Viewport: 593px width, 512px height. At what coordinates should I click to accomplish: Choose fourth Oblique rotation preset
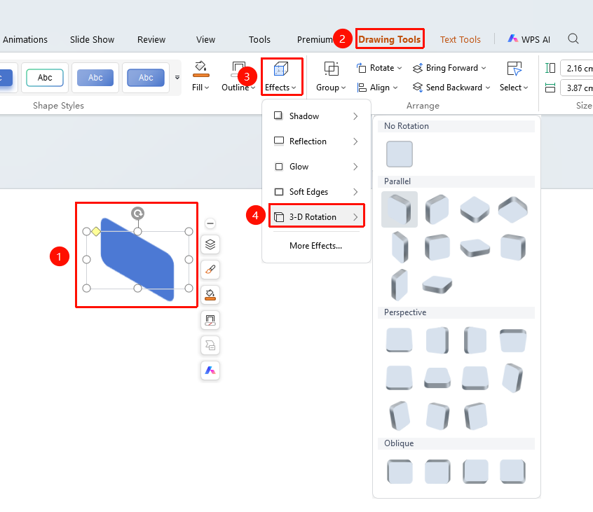(x=513, y=471)
